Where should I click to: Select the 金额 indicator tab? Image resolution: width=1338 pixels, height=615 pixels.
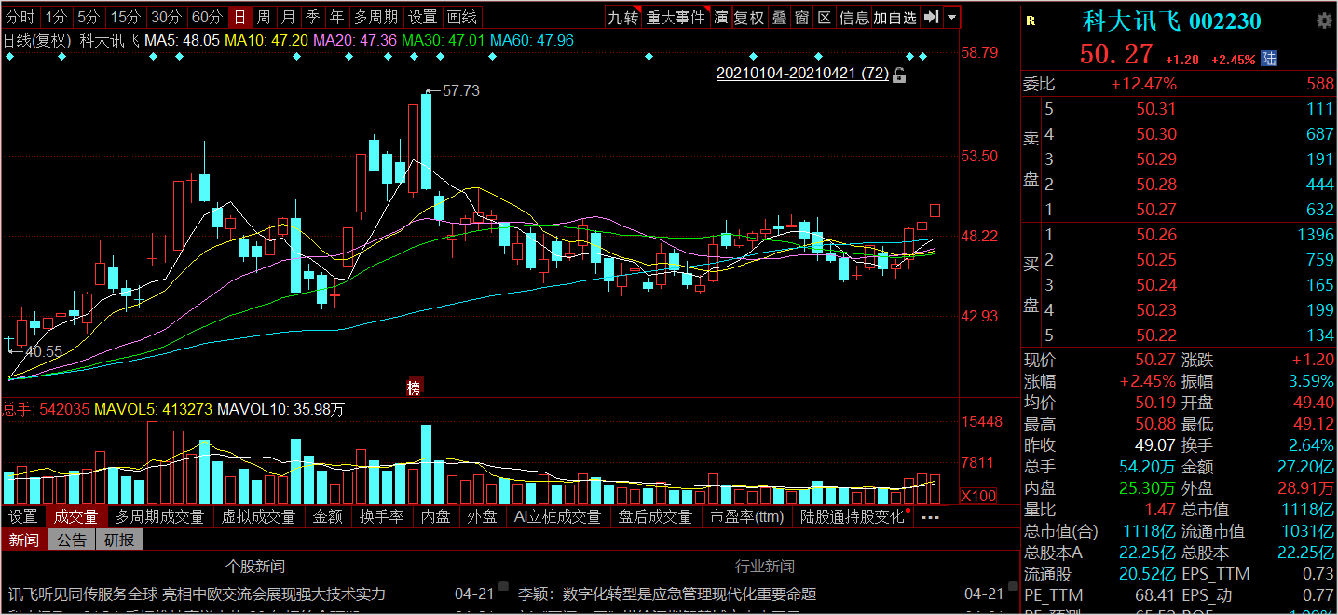point(328,516)
